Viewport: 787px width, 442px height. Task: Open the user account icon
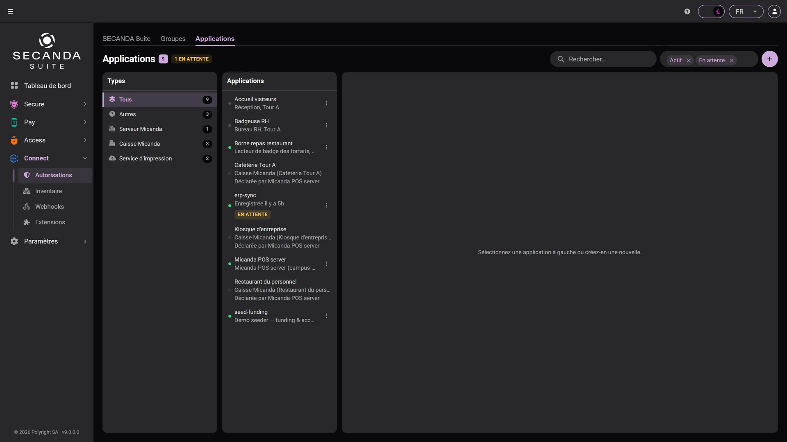point(774,11)
